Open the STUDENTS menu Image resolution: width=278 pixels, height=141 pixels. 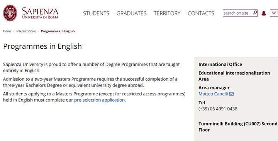[x=96, y=13]
